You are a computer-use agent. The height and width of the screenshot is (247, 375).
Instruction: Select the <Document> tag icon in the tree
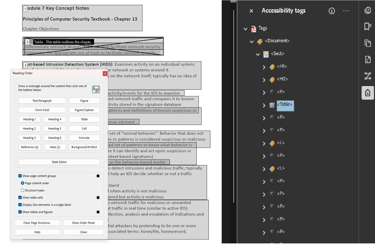pos(260,41)
